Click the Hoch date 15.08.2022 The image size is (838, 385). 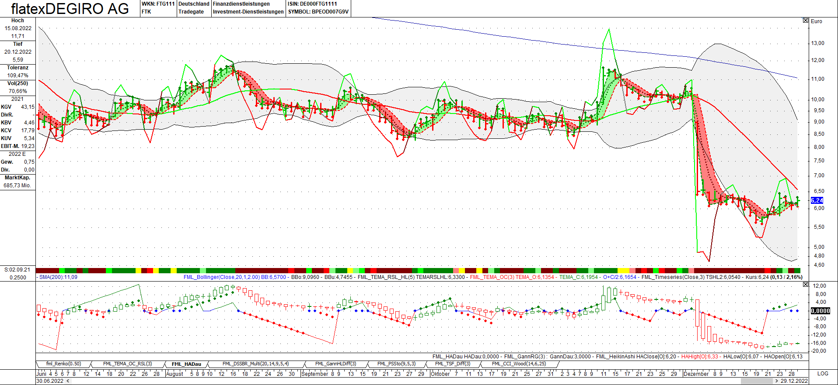[x=18, y=28]
